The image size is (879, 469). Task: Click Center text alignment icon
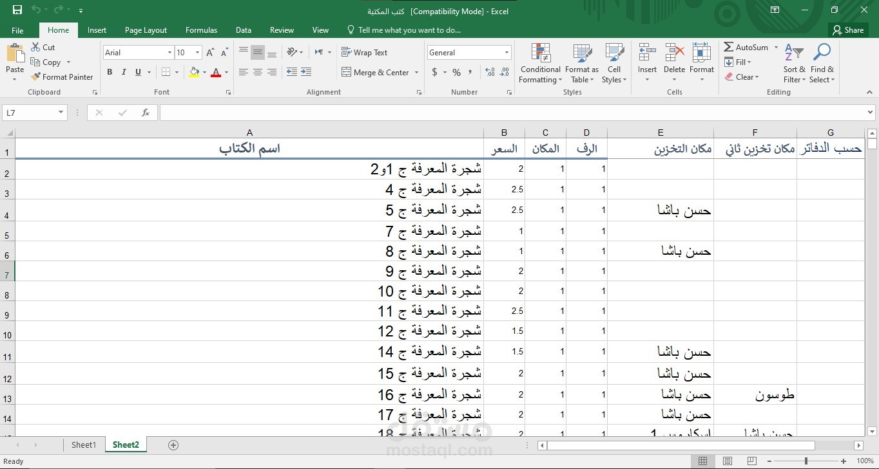258,72
